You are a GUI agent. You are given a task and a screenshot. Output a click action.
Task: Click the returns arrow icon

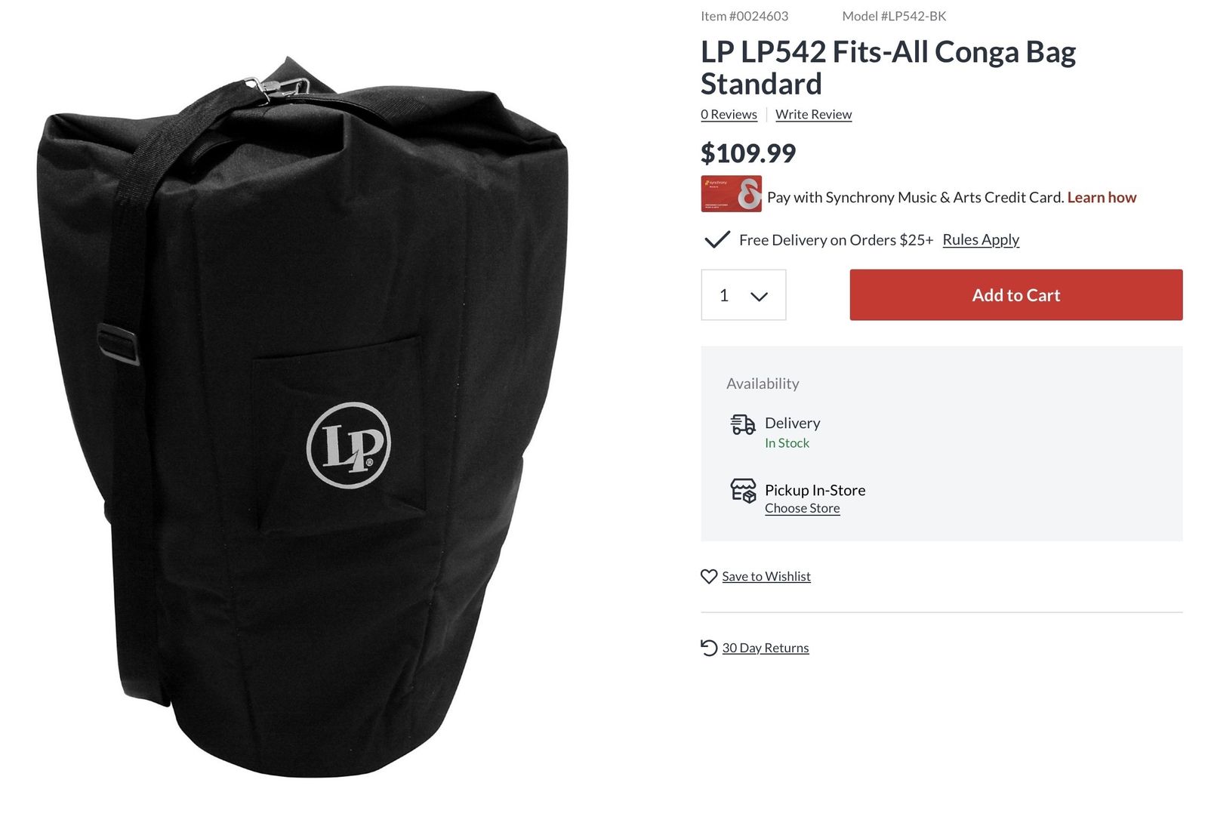[708, 648]
